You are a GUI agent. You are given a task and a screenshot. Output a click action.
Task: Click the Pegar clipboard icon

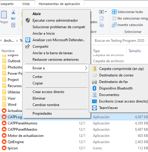tap(4, 14)
